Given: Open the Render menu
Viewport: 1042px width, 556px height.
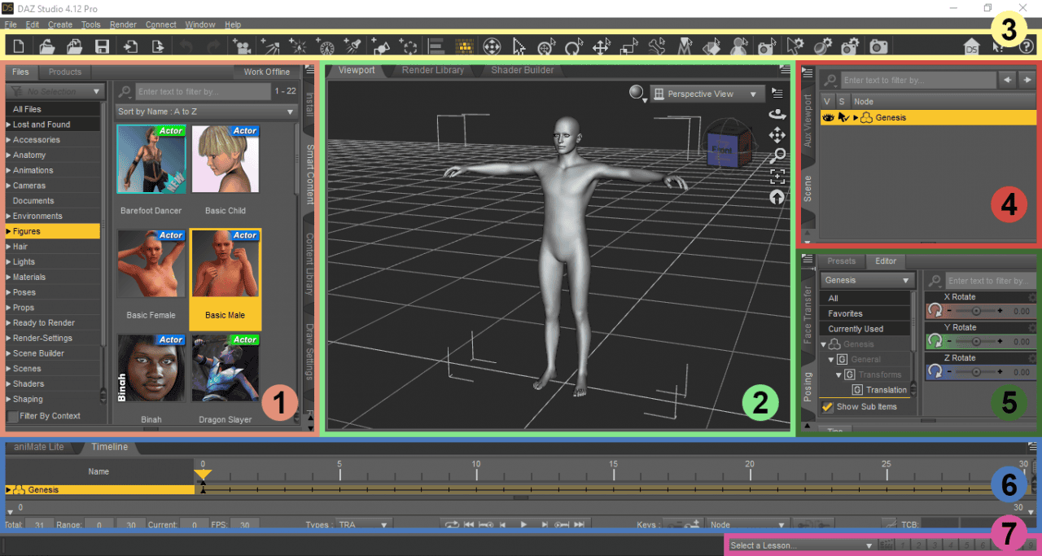Looking at the screenshot, I should point(123,24).
